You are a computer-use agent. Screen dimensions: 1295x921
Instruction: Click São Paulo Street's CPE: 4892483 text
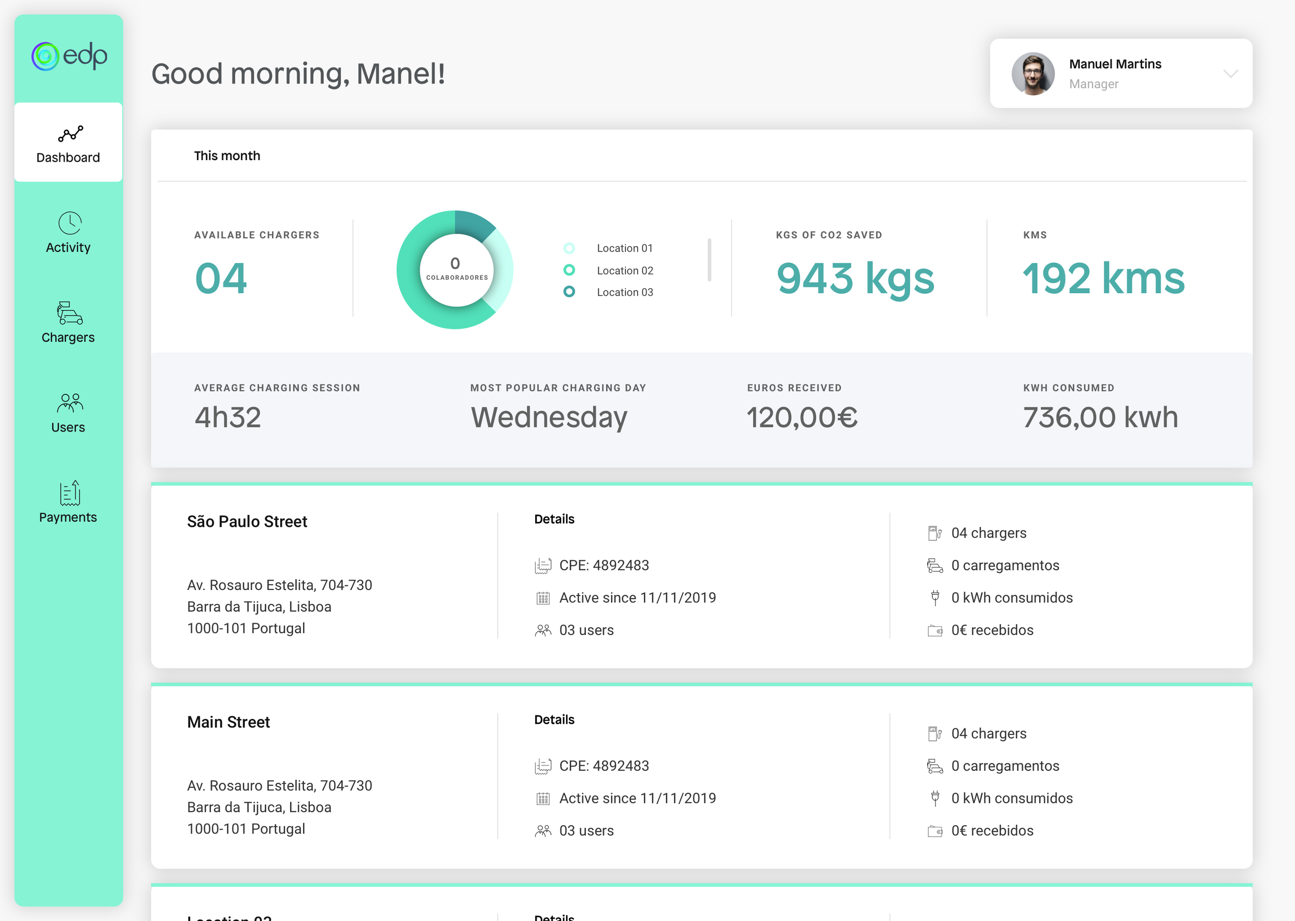[x=605, y=566]
